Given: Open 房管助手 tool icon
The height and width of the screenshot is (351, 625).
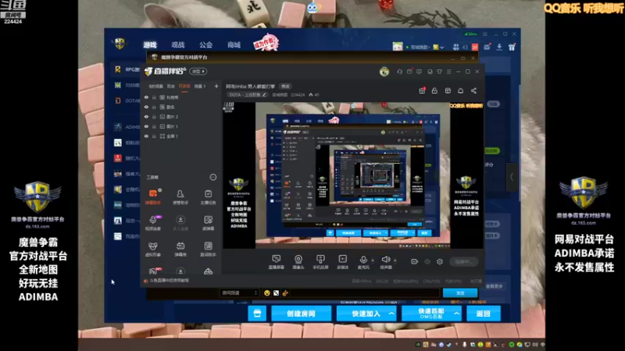Looking at the screenshot, I should point(180,197).
